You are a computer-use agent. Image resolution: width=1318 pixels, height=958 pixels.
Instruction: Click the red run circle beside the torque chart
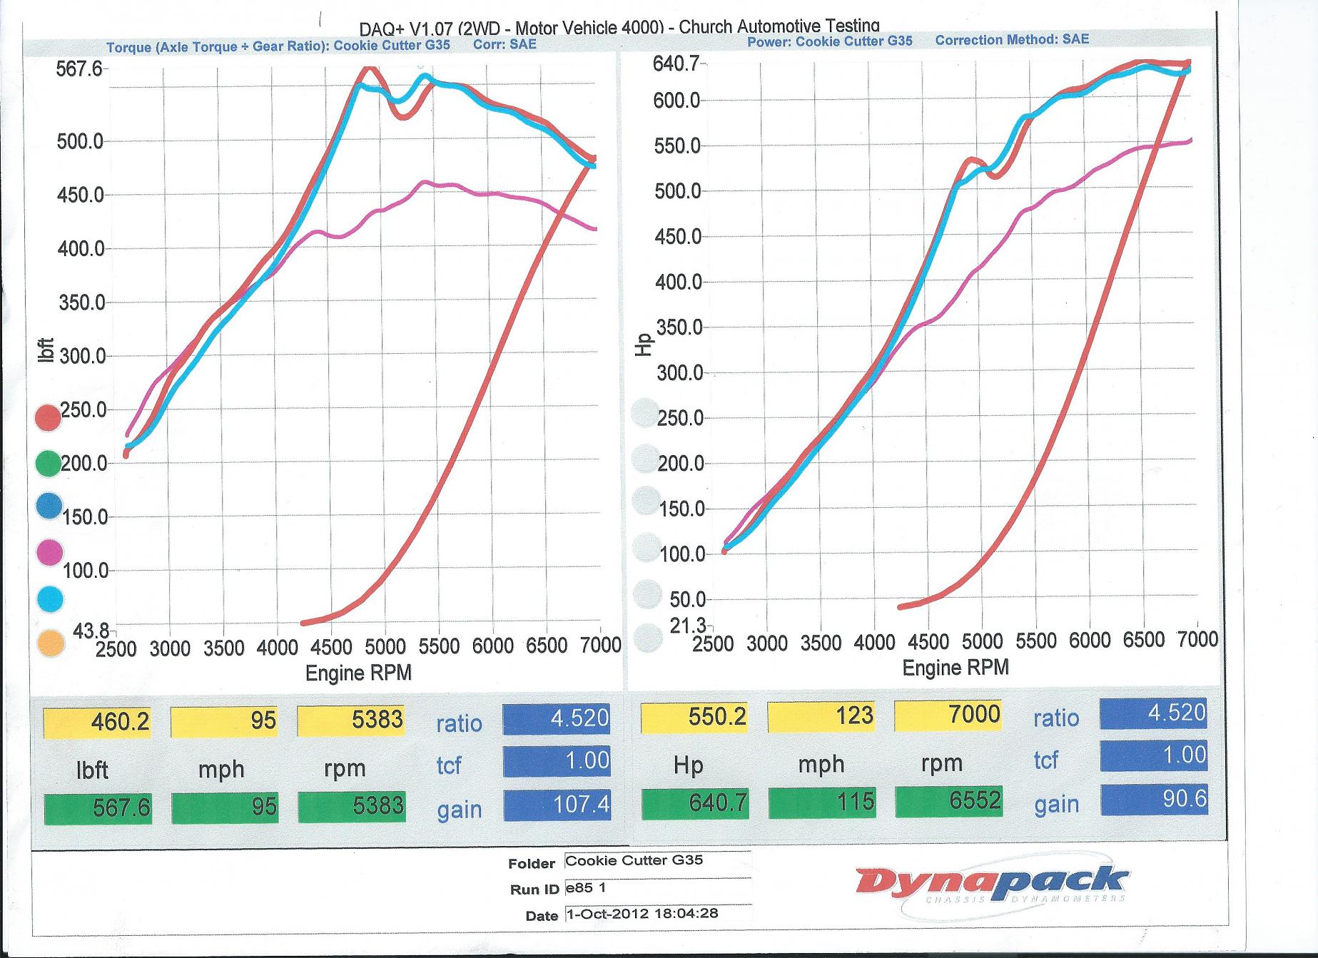coord(49,417)
